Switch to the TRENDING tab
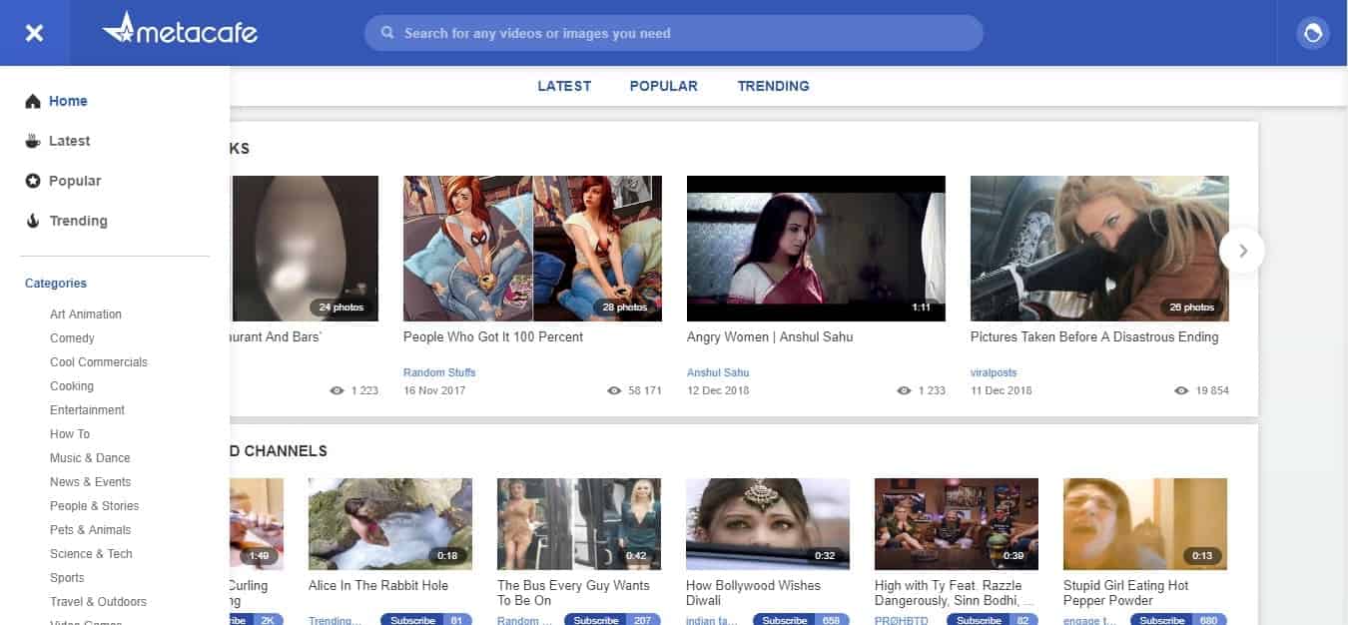 point(773,86)
